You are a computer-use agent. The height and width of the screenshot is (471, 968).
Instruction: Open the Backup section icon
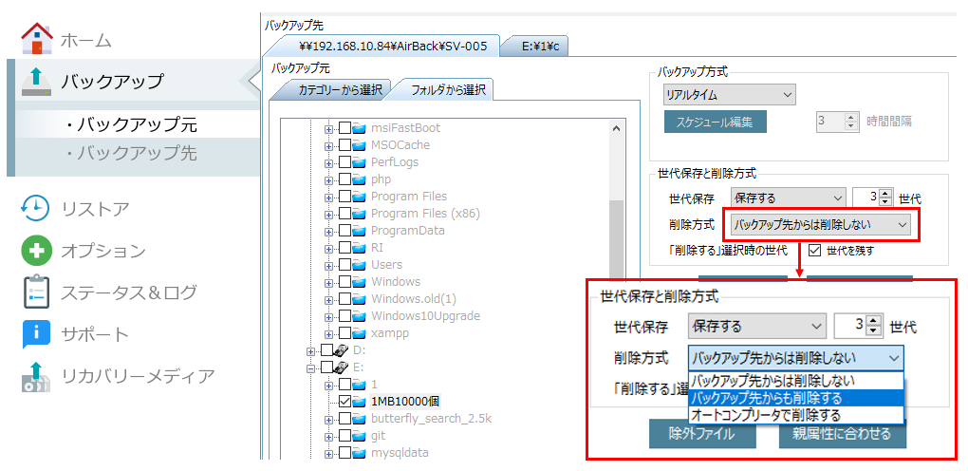36,81
